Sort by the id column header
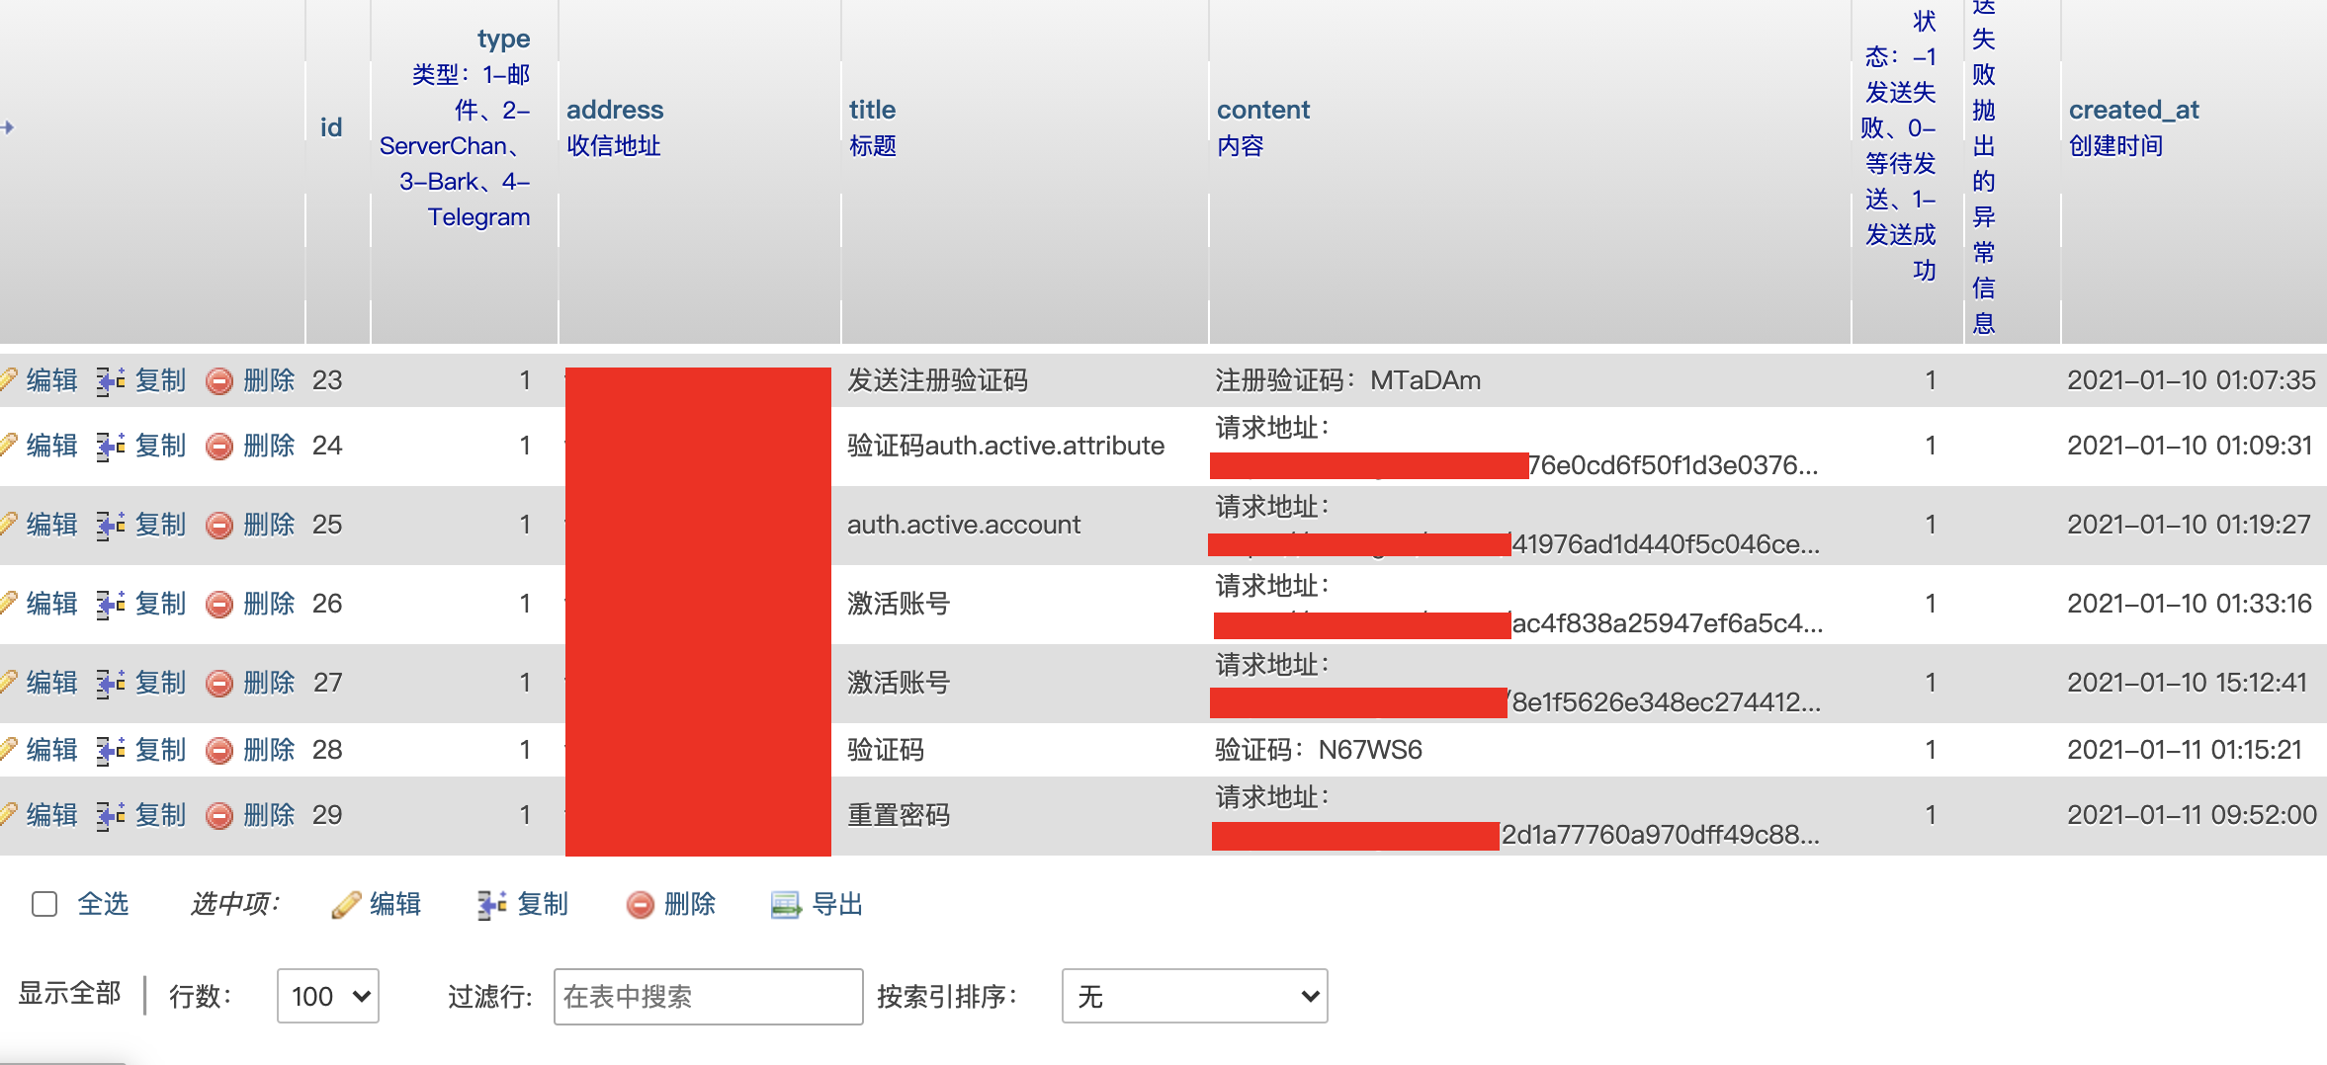The width and height of the screenshot is (2327, 1065). point(331,127)
